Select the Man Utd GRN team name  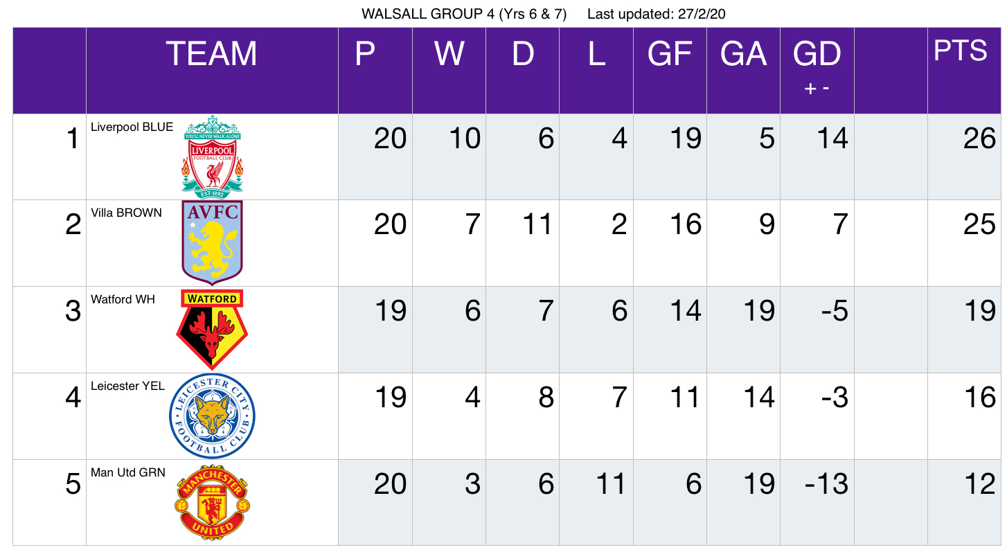click(x=128, y=472)
